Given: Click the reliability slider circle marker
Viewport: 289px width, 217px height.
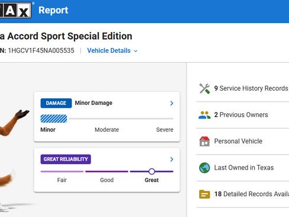Looking at the screenshot, I should click(152, 171).
